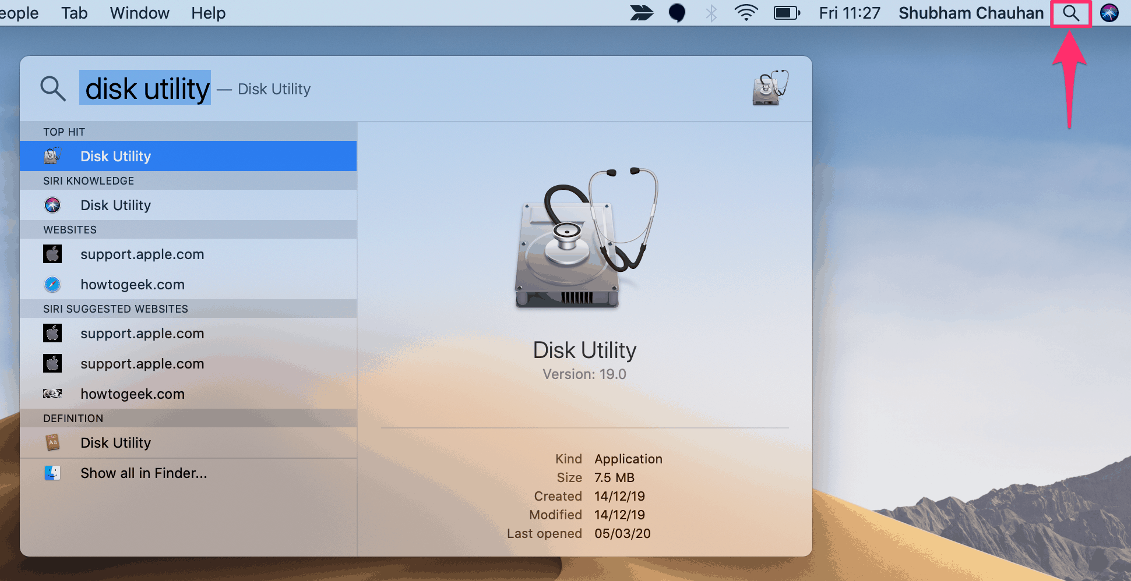
Task: Open the Help menu in the menu bar
Action: pyautogui.click(x=209, y=13)
